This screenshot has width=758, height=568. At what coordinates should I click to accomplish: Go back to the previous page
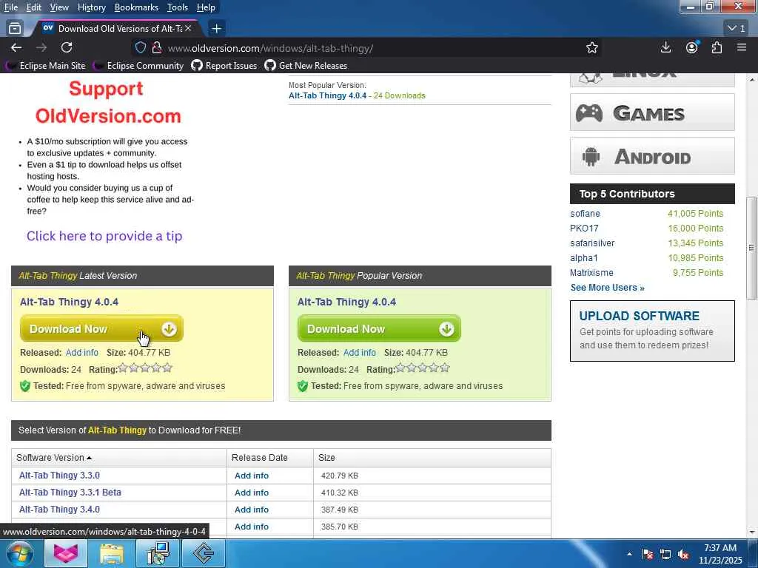pos(16,47)
